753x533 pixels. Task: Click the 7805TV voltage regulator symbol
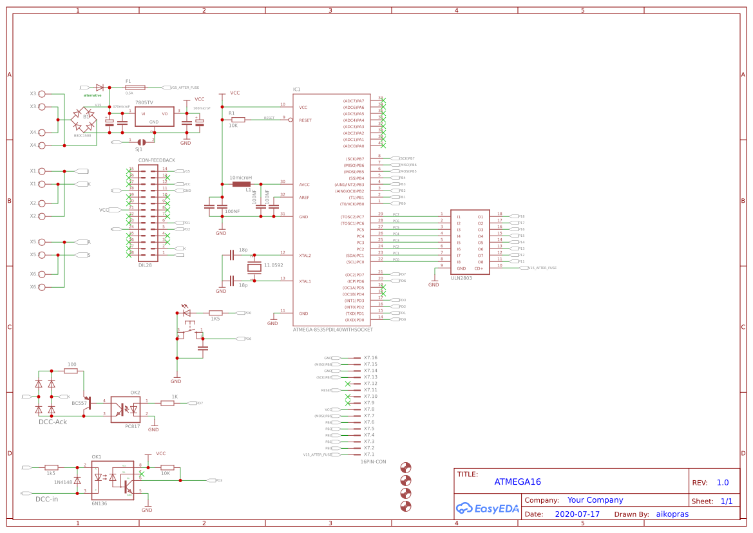154,116
